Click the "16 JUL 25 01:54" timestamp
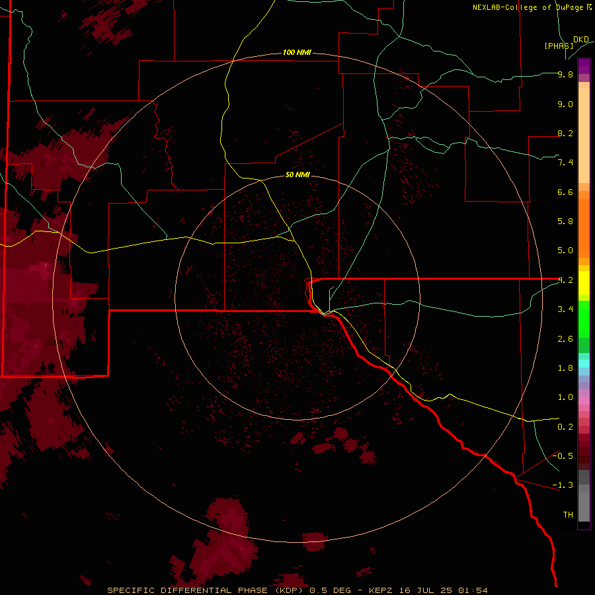This screenshot has height=595, width=595. click(x=443, y=590)
